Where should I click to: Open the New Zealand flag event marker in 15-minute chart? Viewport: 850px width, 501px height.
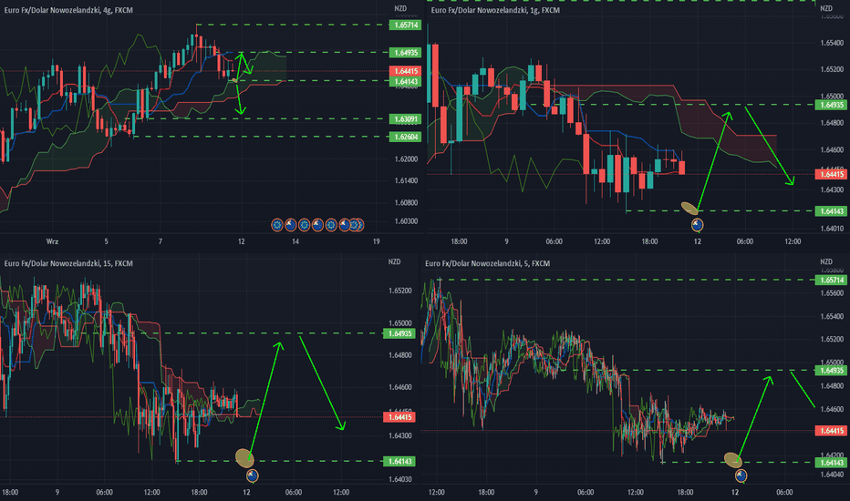coord(252,476)
